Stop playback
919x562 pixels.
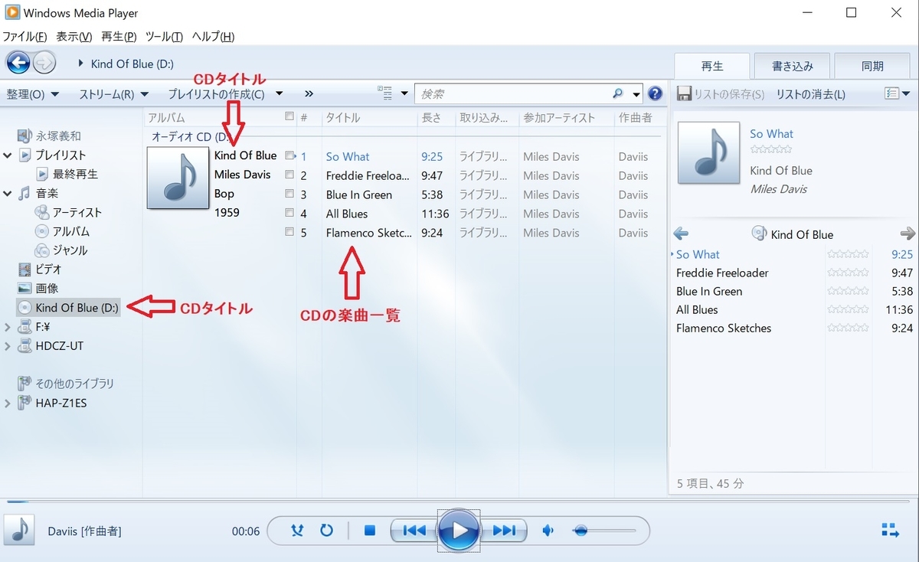point(370,530)
